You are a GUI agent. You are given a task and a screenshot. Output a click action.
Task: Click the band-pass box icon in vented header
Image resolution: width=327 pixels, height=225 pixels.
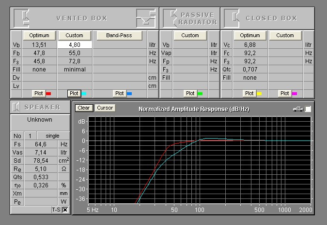(x=145, y=17)
